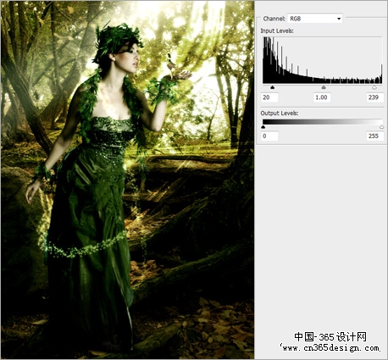Click the Output Levels label

280,113
